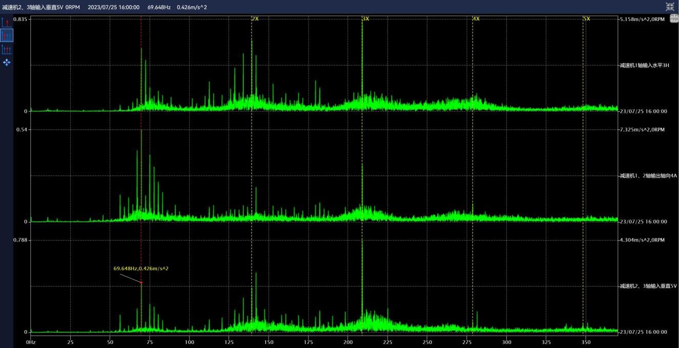
Task: Click the 0.835 top chart scale value
Action: pos(20,19)
